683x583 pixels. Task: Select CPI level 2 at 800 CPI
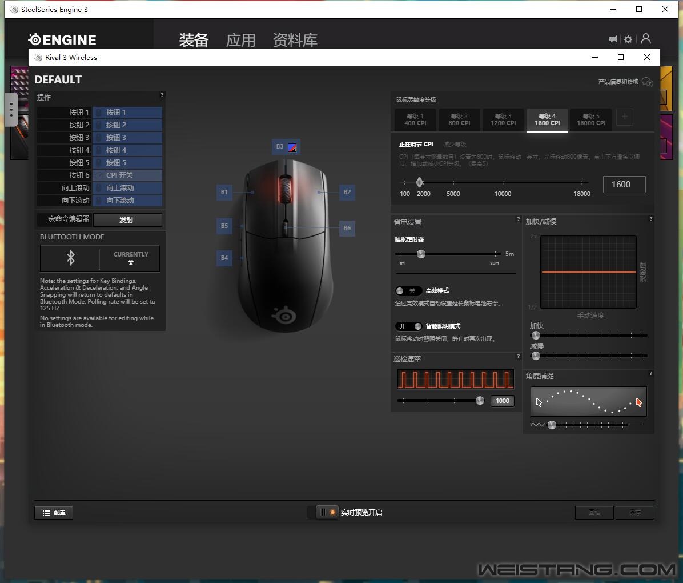(x=460, y=120)
